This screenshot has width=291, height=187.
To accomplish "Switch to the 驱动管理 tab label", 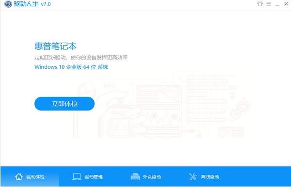I will (x=94, y=177).
